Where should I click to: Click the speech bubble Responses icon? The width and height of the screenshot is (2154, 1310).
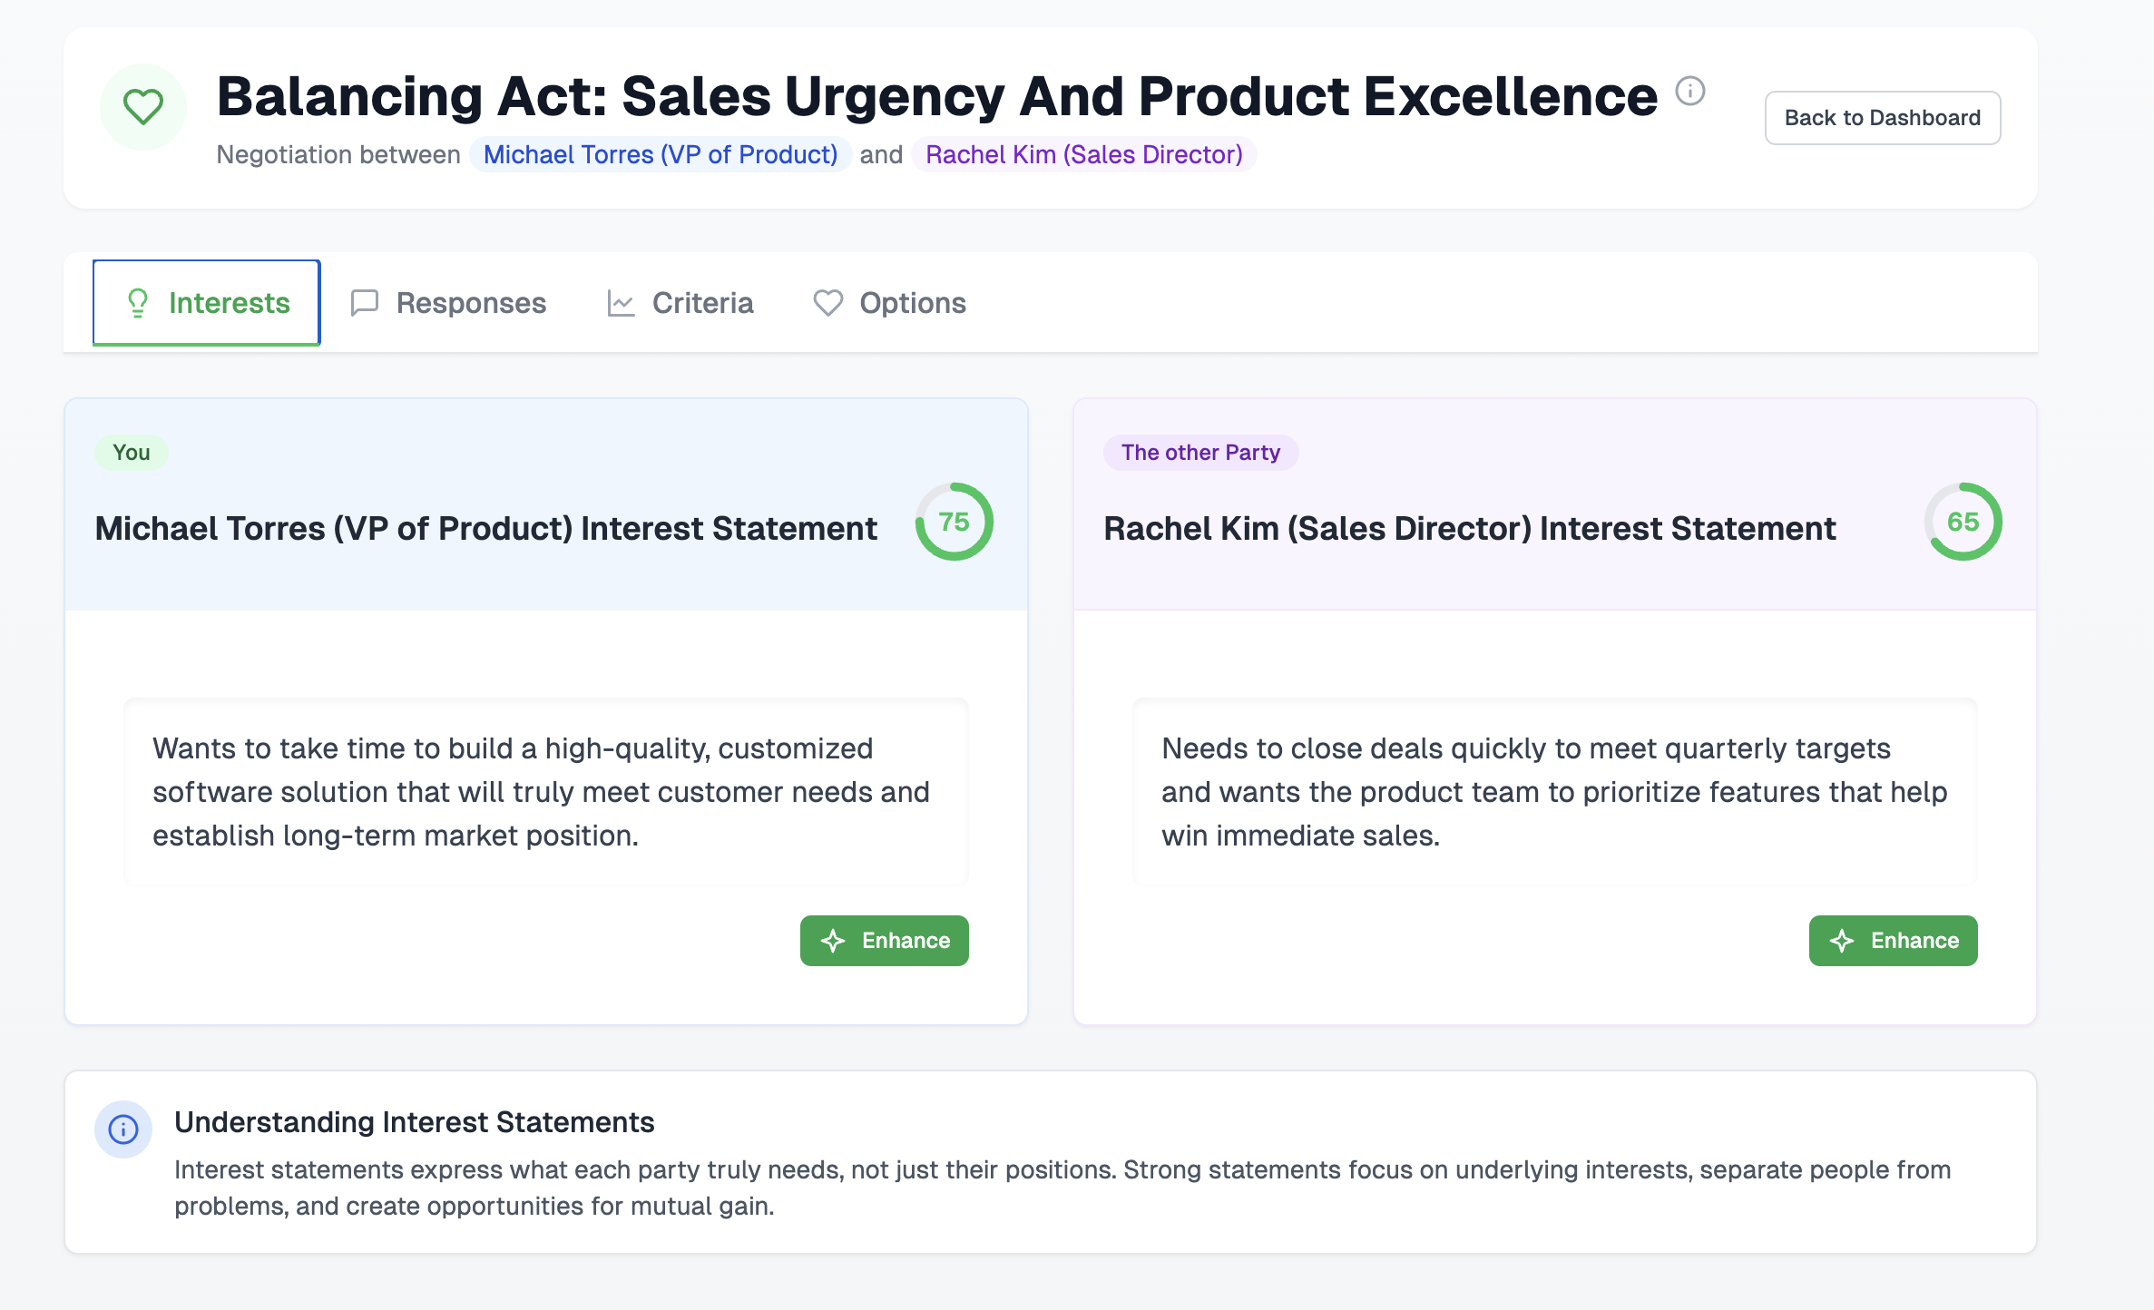[x=364, y=303]
